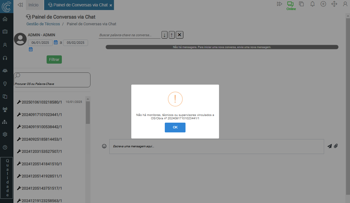Image resolution: width=350 pixels, height=203 pixels.
Task: Close the Painel de Conversas via Chat tab
Action: click(x=111, y=5)
